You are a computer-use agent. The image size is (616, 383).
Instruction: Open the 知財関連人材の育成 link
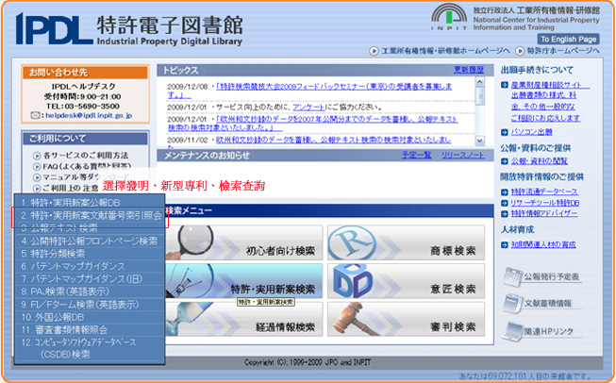pos(543,244)
